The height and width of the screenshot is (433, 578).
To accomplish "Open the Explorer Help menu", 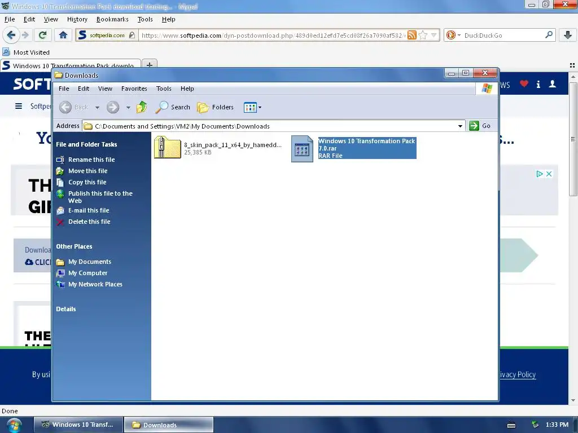I will click(187, 89).
